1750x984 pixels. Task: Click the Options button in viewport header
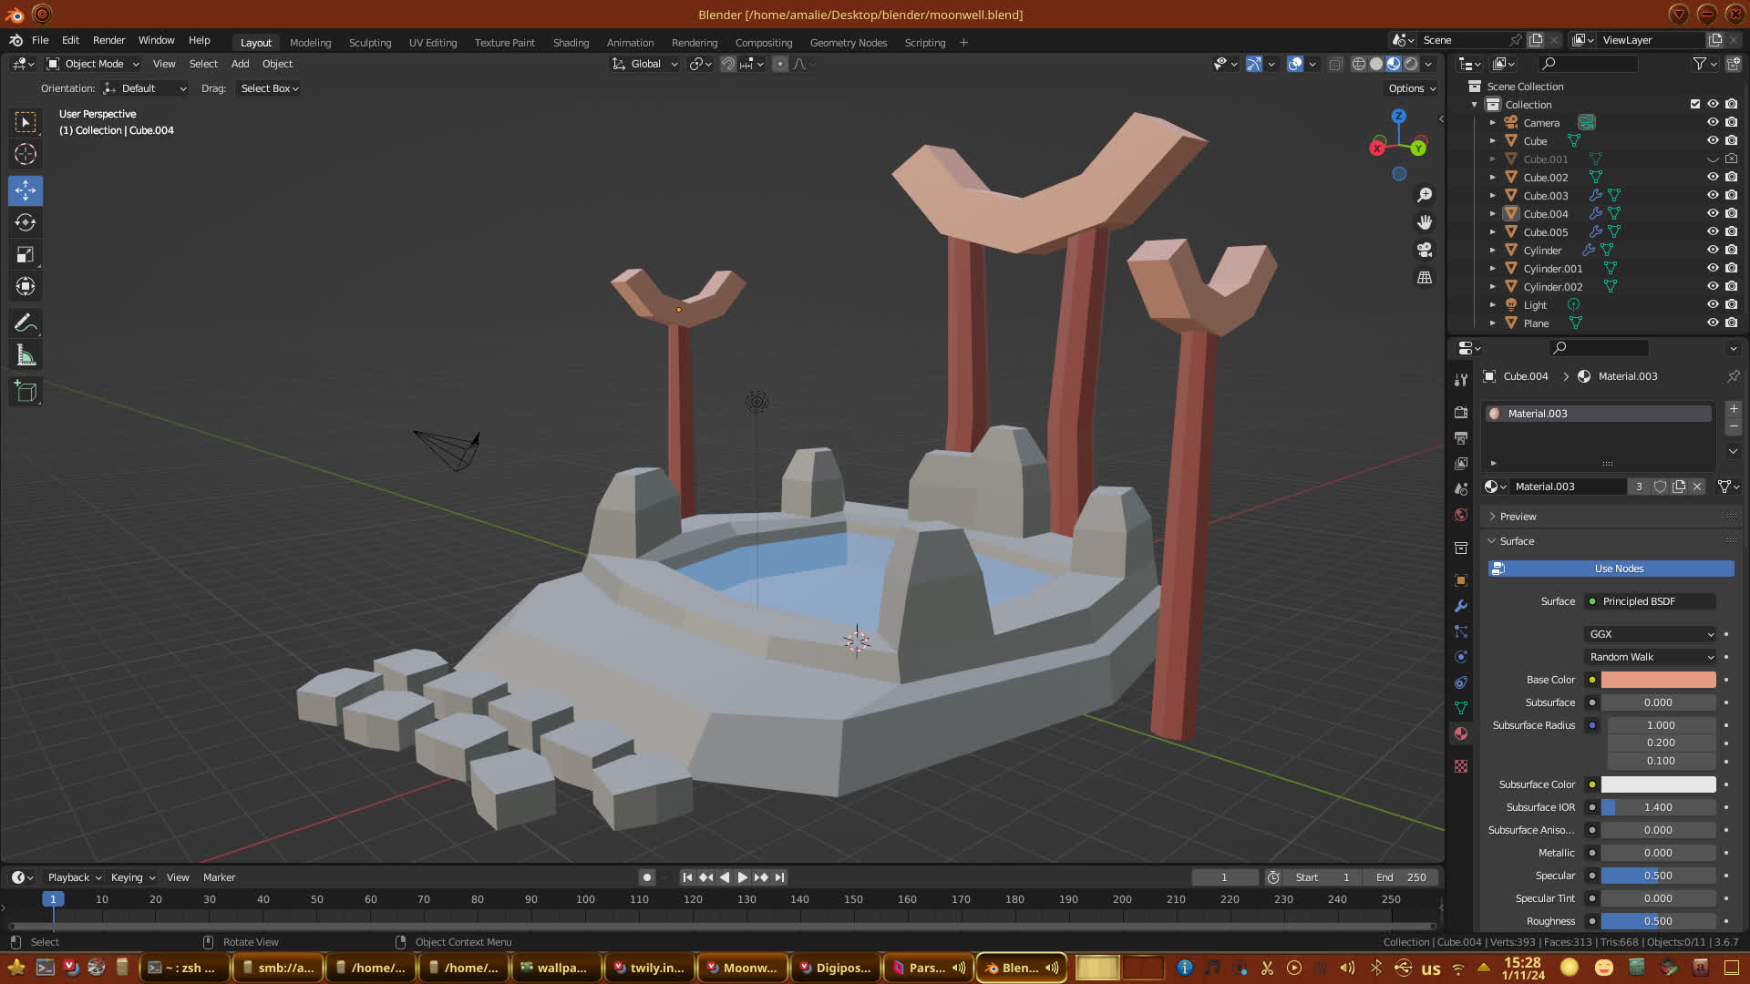1412,88
